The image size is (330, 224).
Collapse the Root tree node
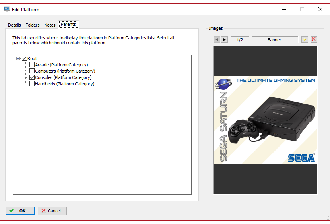[18, 58]
